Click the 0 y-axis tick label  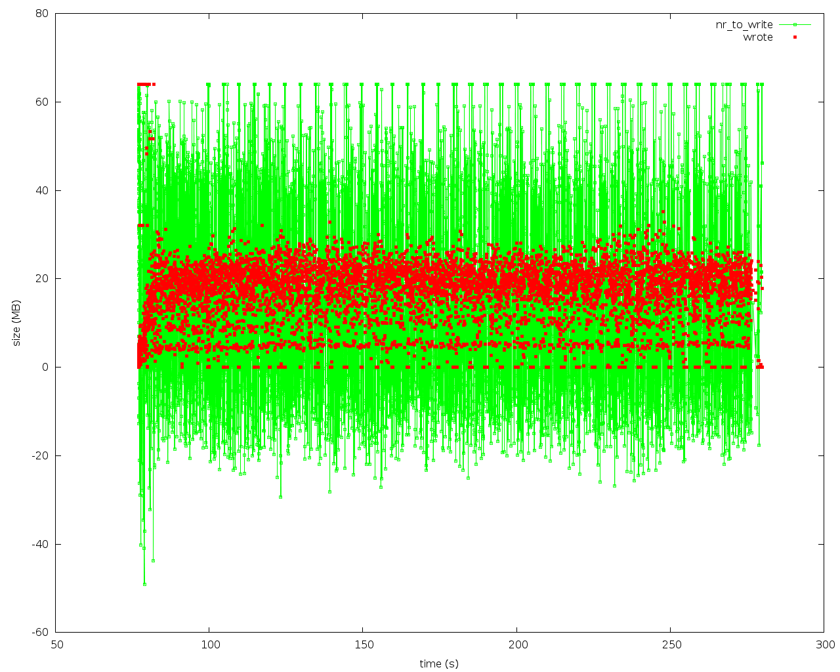tap(46, 367)
